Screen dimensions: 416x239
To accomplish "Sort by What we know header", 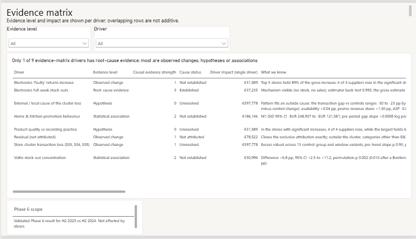I will [x=274, y=72].
